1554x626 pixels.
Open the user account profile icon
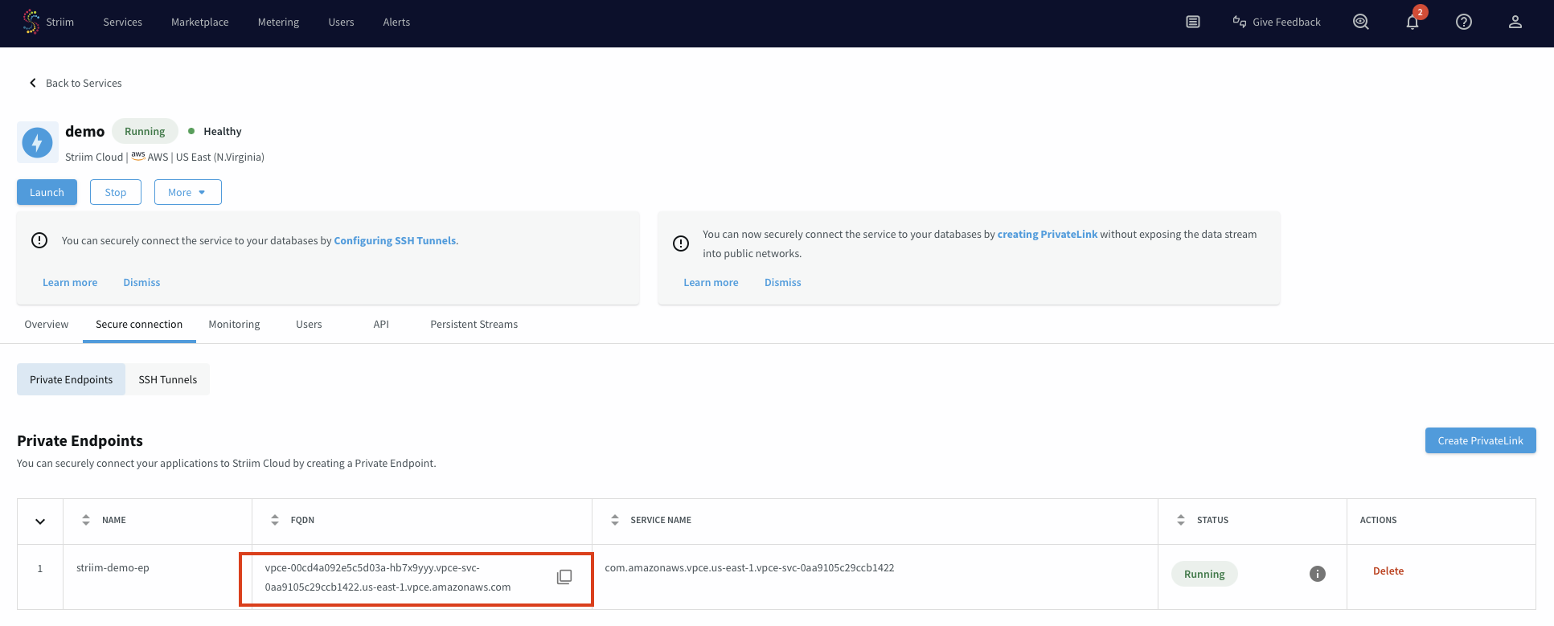[x=1515, y=23]
